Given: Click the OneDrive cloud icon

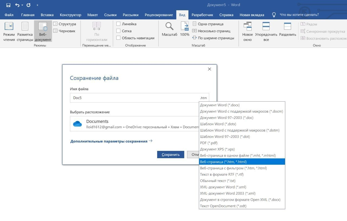Looking at the screenshot, I should pyautogui.click(x=78, y=124).
